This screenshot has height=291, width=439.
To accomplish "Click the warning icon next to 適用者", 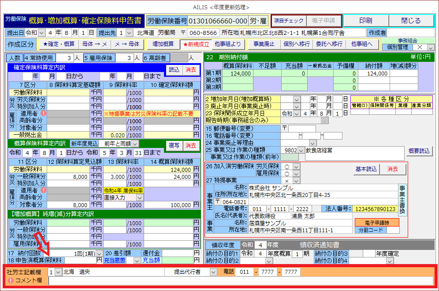I will [43, 113].
